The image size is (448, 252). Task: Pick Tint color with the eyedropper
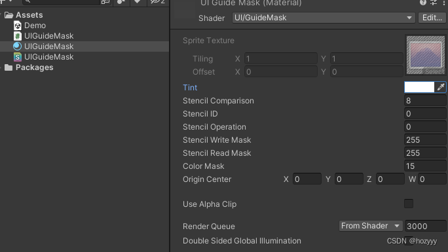pos(440,87)
